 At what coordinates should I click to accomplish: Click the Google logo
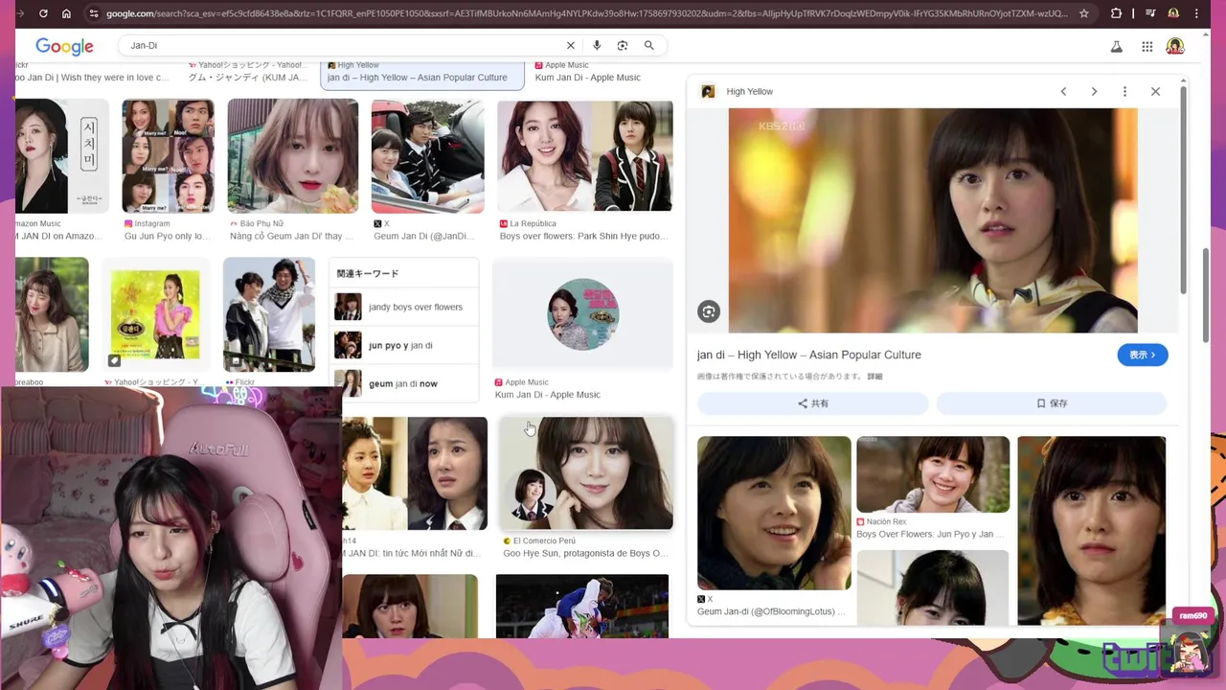pos(64,46)
